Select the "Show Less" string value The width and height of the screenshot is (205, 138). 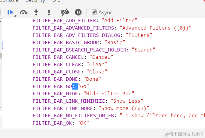[x=127, y=101]
